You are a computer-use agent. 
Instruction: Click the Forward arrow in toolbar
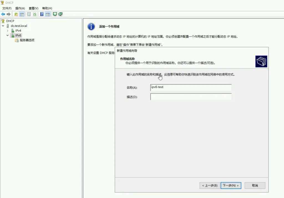(9, 14)
